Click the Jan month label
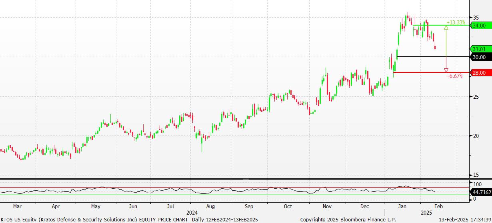Image resolution: width=492 pixels, height=223 pixels. (403, 207)
